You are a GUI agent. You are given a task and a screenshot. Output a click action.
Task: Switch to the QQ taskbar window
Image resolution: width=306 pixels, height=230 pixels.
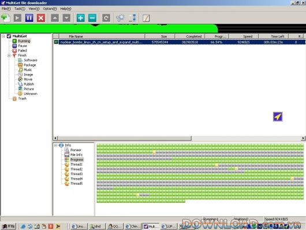point(115,227)
